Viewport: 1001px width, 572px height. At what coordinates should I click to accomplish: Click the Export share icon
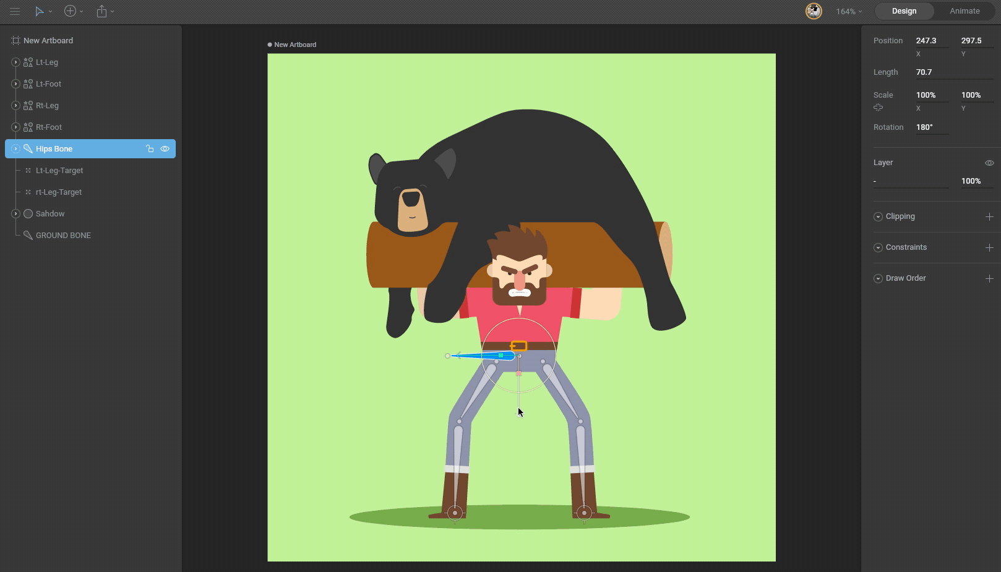(101, 11)
